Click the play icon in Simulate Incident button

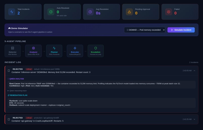pyautogui.click(x=172, y=30)
